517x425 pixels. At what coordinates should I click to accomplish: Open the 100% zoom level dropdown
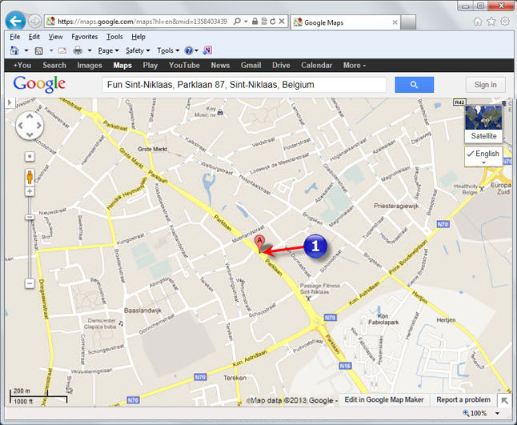(x=497, y=413)
